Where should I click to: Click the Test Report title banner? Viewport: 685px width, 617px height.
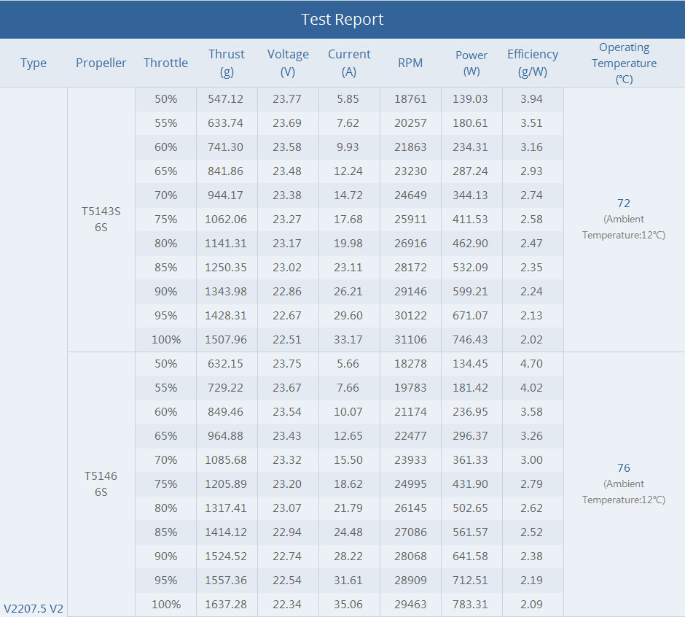[342, 19]
